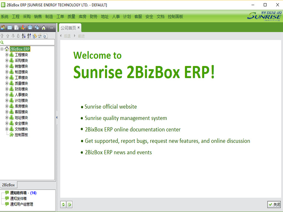Open the 采购 menu
The image size is (283, 212).
(27, 17)
